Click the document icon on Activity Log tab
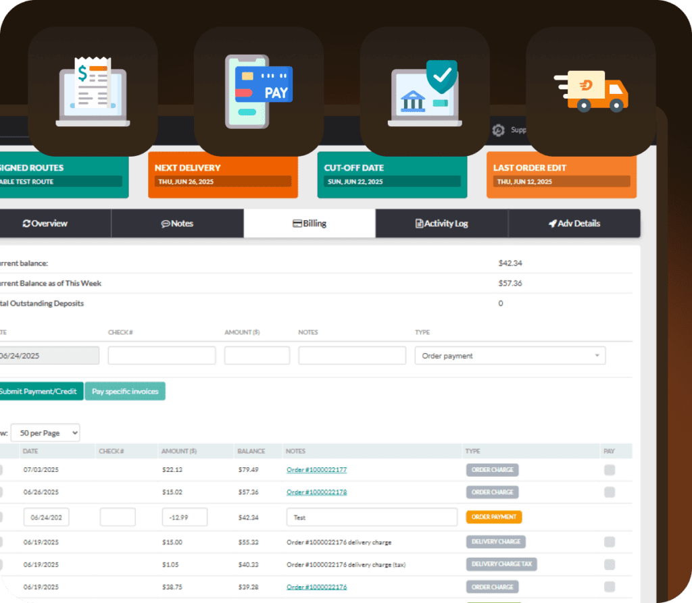Image resolution: width=692 pixels, height=603 pixels. 419,224
